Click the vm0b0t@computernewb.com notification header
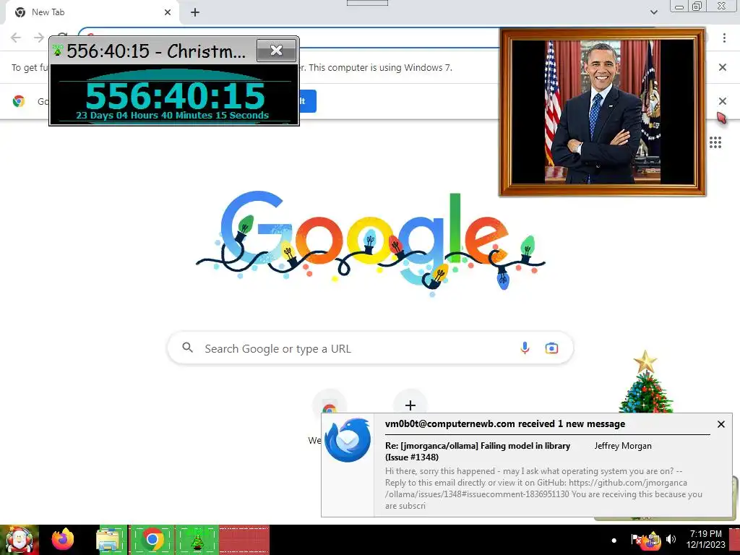 [505, 423]
